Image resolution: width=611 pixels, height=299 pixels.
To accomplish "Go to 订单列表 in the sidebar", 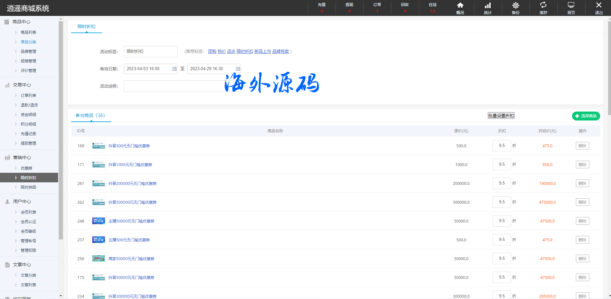I will pyautogui.click(x=28, y=96).
